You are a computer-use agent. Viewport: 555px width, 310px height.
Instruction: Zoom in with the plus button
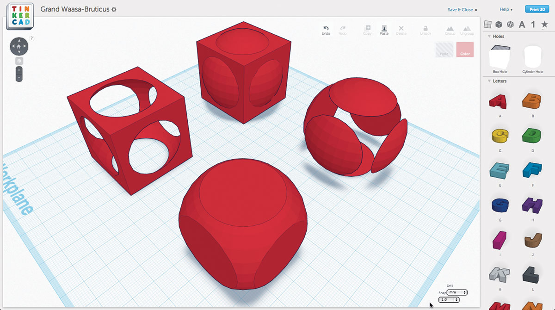[19, 70]
